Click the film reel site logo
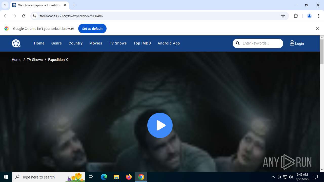Image resolution: width=324 pixels, height=182 pixels. point(16,43)
